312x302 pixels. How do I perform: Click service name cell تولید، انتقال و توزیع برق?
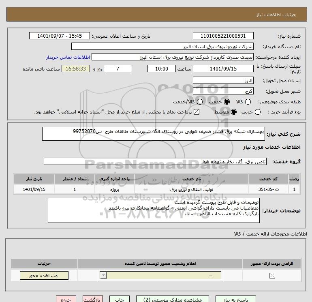click(191, 189)
